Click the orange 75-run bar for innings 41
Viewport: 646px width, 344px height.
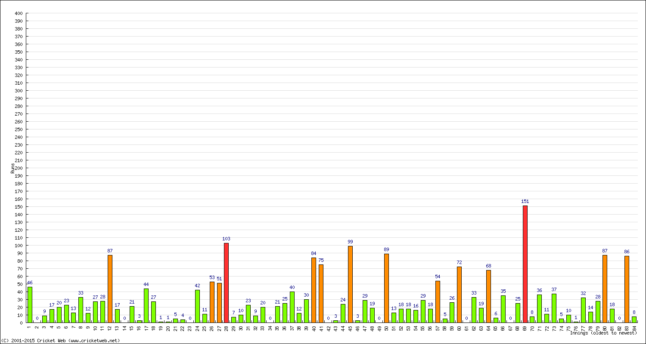(x=321, y=293)
